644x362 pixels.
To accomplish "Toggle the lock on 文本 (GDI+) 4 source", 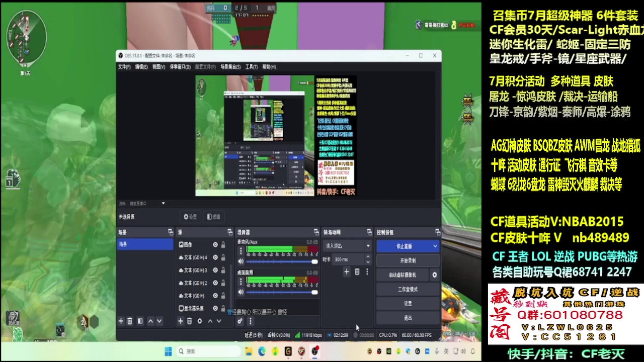I will [x=223, y=257].
